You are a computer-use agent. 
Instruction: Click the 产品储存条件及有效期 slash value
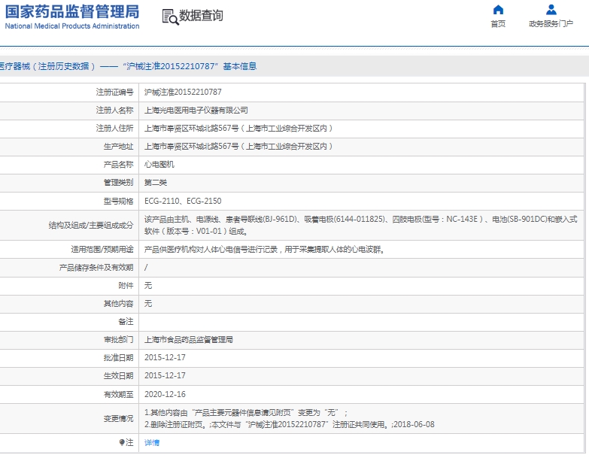(x=146, y=268)
